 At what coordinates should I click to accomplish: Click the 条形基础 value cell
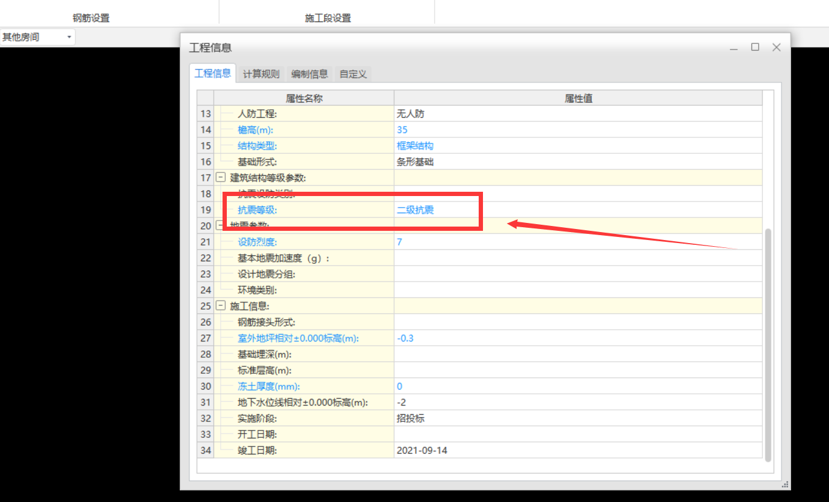[578, 162]
